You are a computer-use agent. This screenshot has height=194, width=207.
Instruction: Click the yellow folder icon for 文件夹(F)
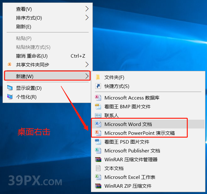tap(98, 77)
